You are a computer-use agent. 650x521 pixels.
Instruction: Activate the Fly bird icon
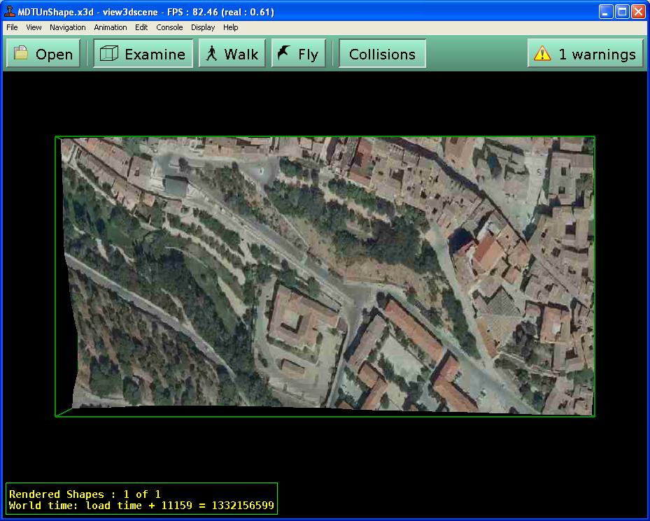[x=283, y=54]
